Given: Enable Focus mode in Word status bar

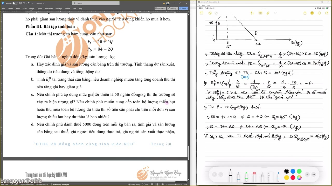Looking at the screenshot, I should click(x=146, y=184).
